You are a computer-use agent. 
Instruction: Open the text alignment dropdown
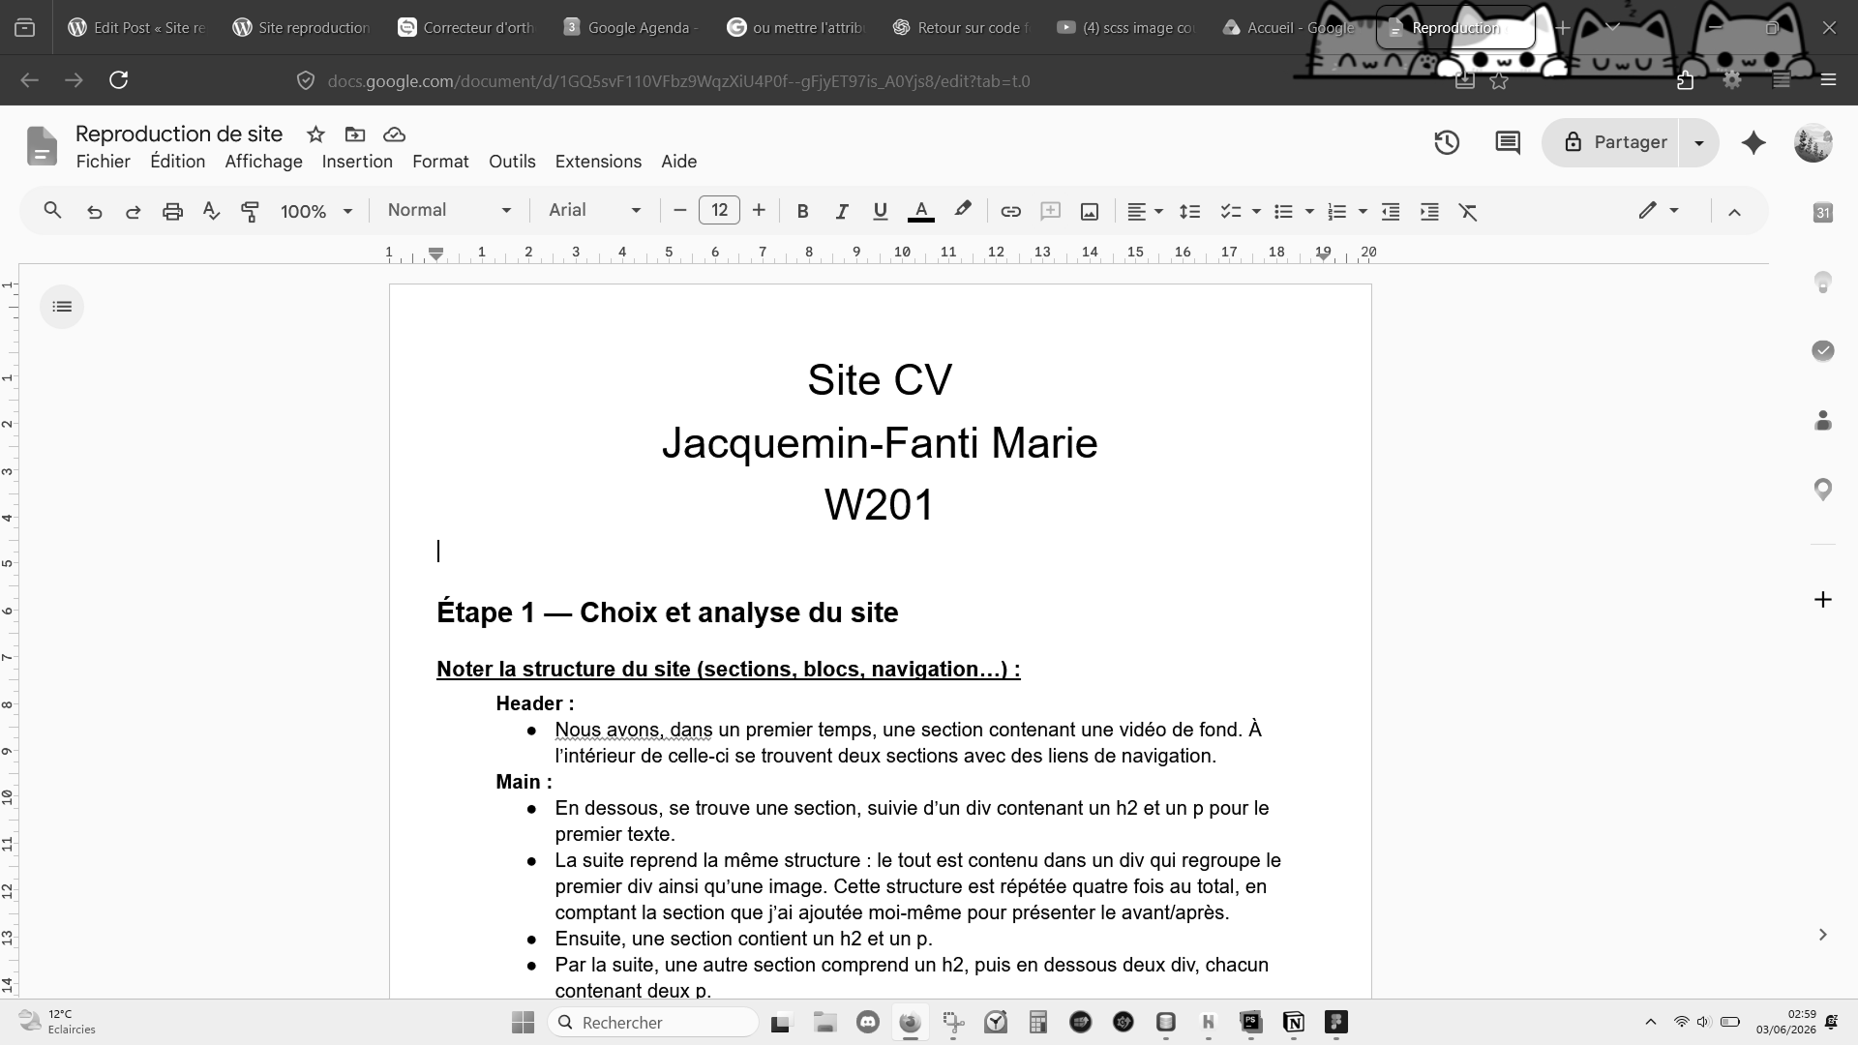click(1145, 211)
